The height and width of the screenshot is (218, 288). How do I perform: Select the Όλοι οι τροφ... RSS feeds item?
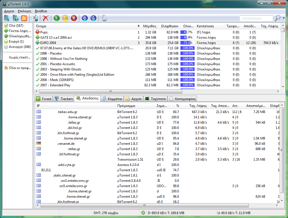(18, 68)
